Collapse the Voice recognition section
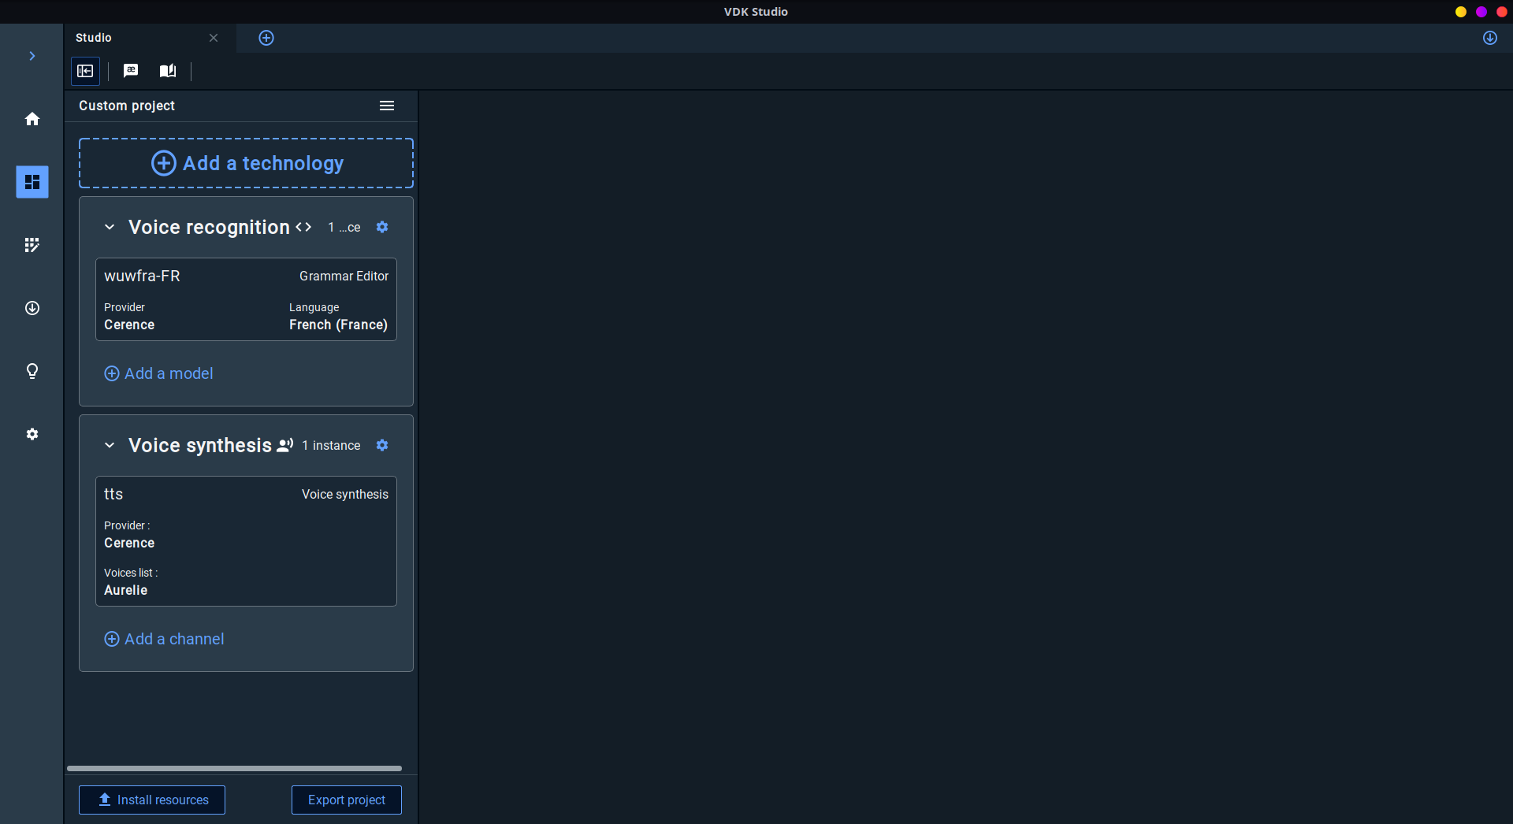The height and width of the screenshot is (824, 1513). coord(110,227)
